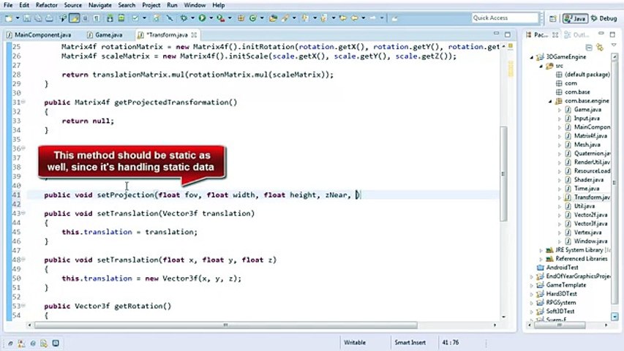Screen dimensions: 624x351
Task: Click the New Java Class icon
Action: 252,18
